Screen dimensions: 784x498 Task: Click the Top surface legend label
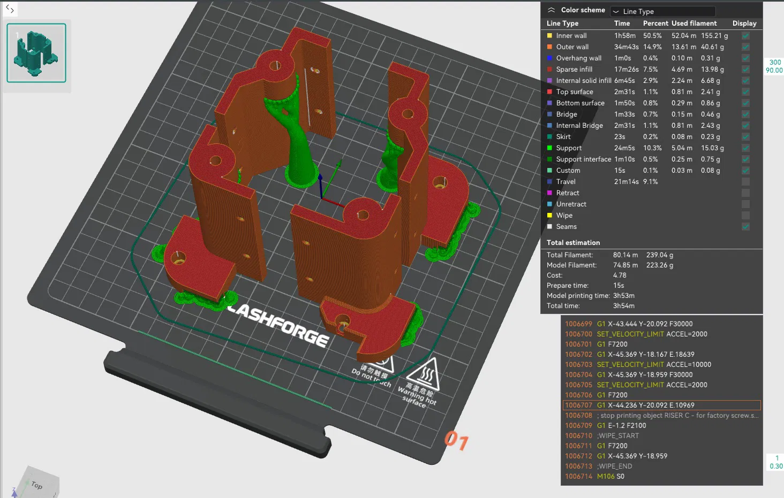(x=575, y=92)
